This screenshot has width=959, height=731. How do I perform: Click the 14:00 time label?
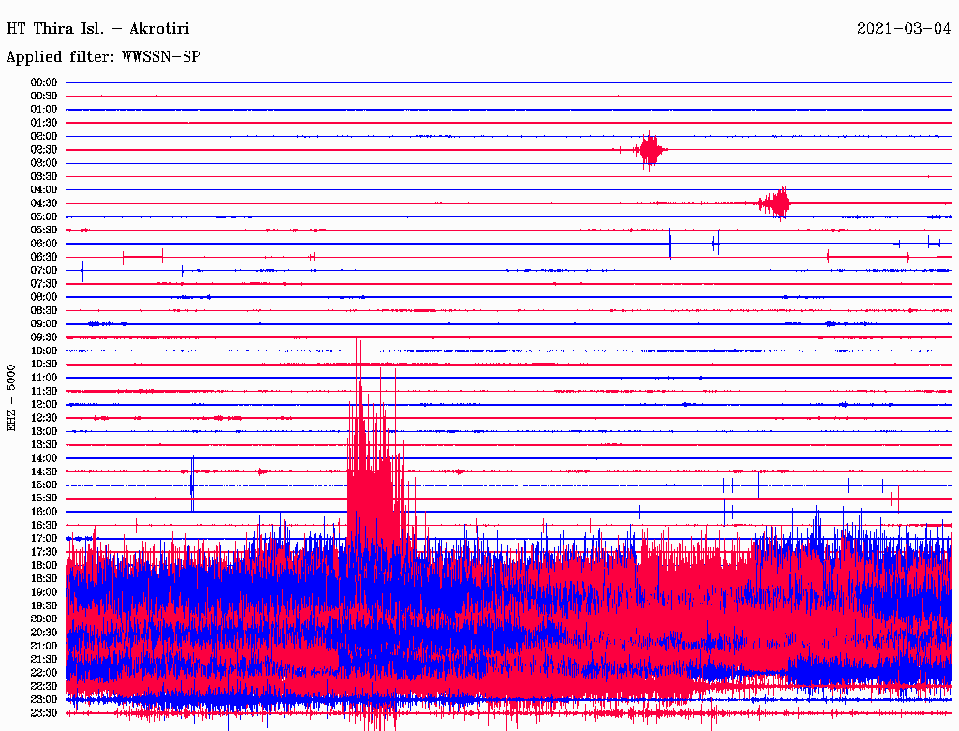click(x=44, y=458)
